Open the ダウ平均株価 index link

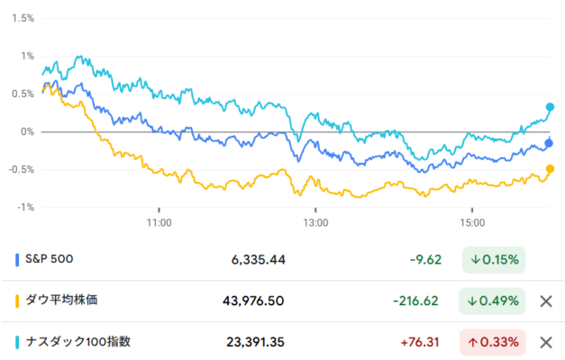click(x=61, y=300)
